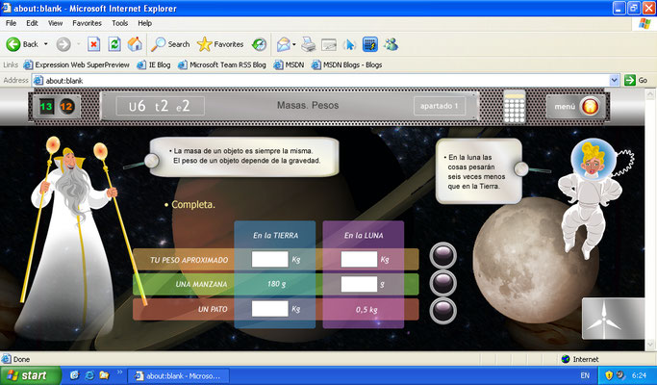Click check button for Tu Peso Aproximado row
Screen dimensions: 657x385
(x=442, y=255)
